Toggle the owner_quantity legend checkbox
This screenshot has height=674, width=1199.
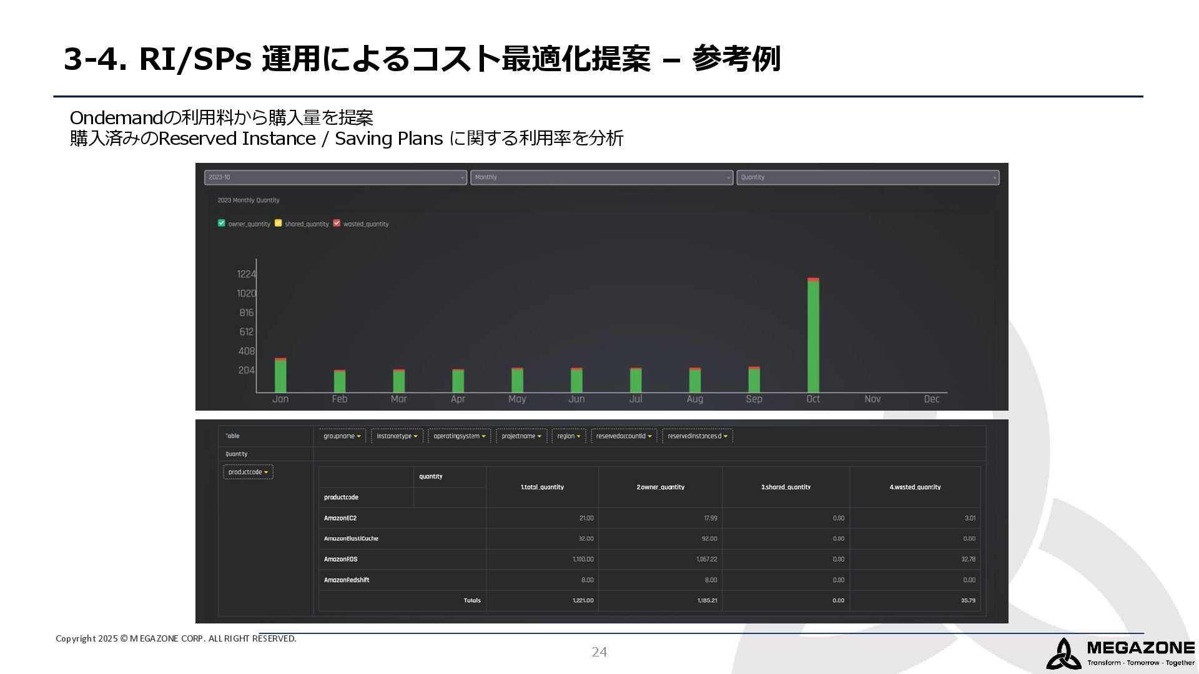tap(221, 223)
